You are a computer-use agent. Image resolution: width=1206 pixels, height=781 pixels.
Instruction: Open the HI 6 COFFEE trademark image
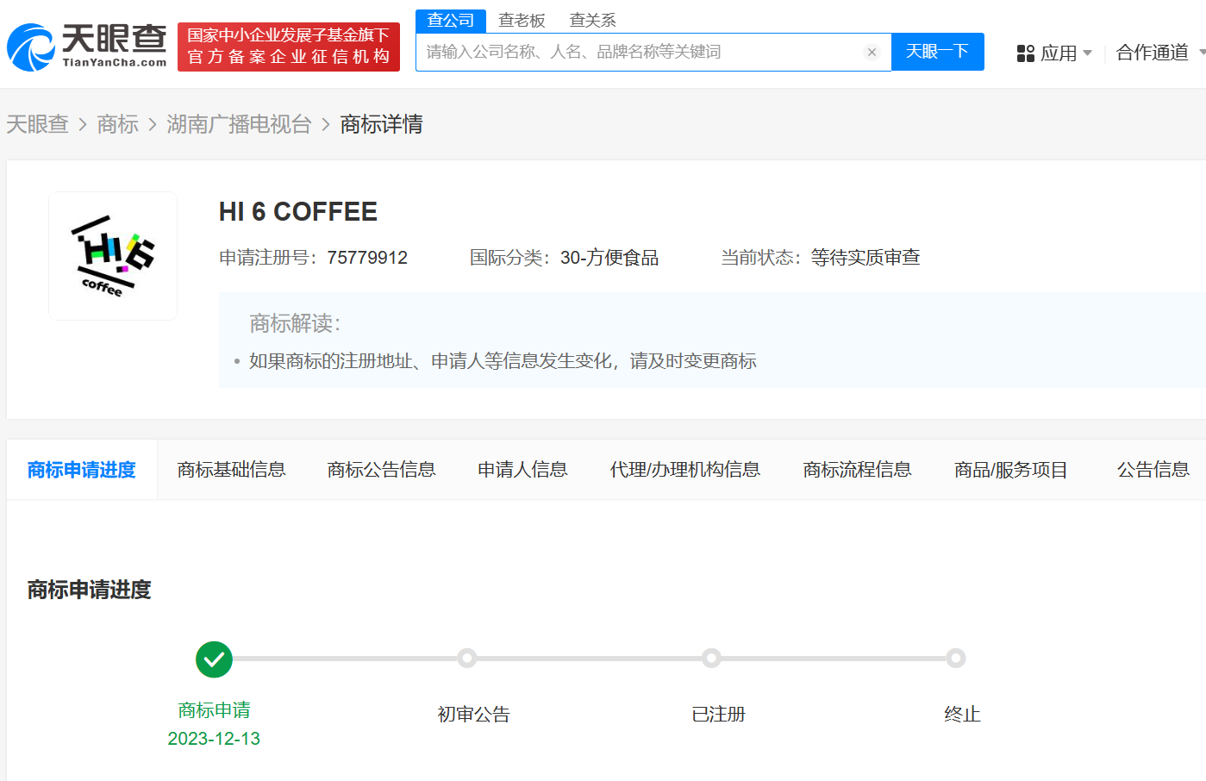click(113, 256)
